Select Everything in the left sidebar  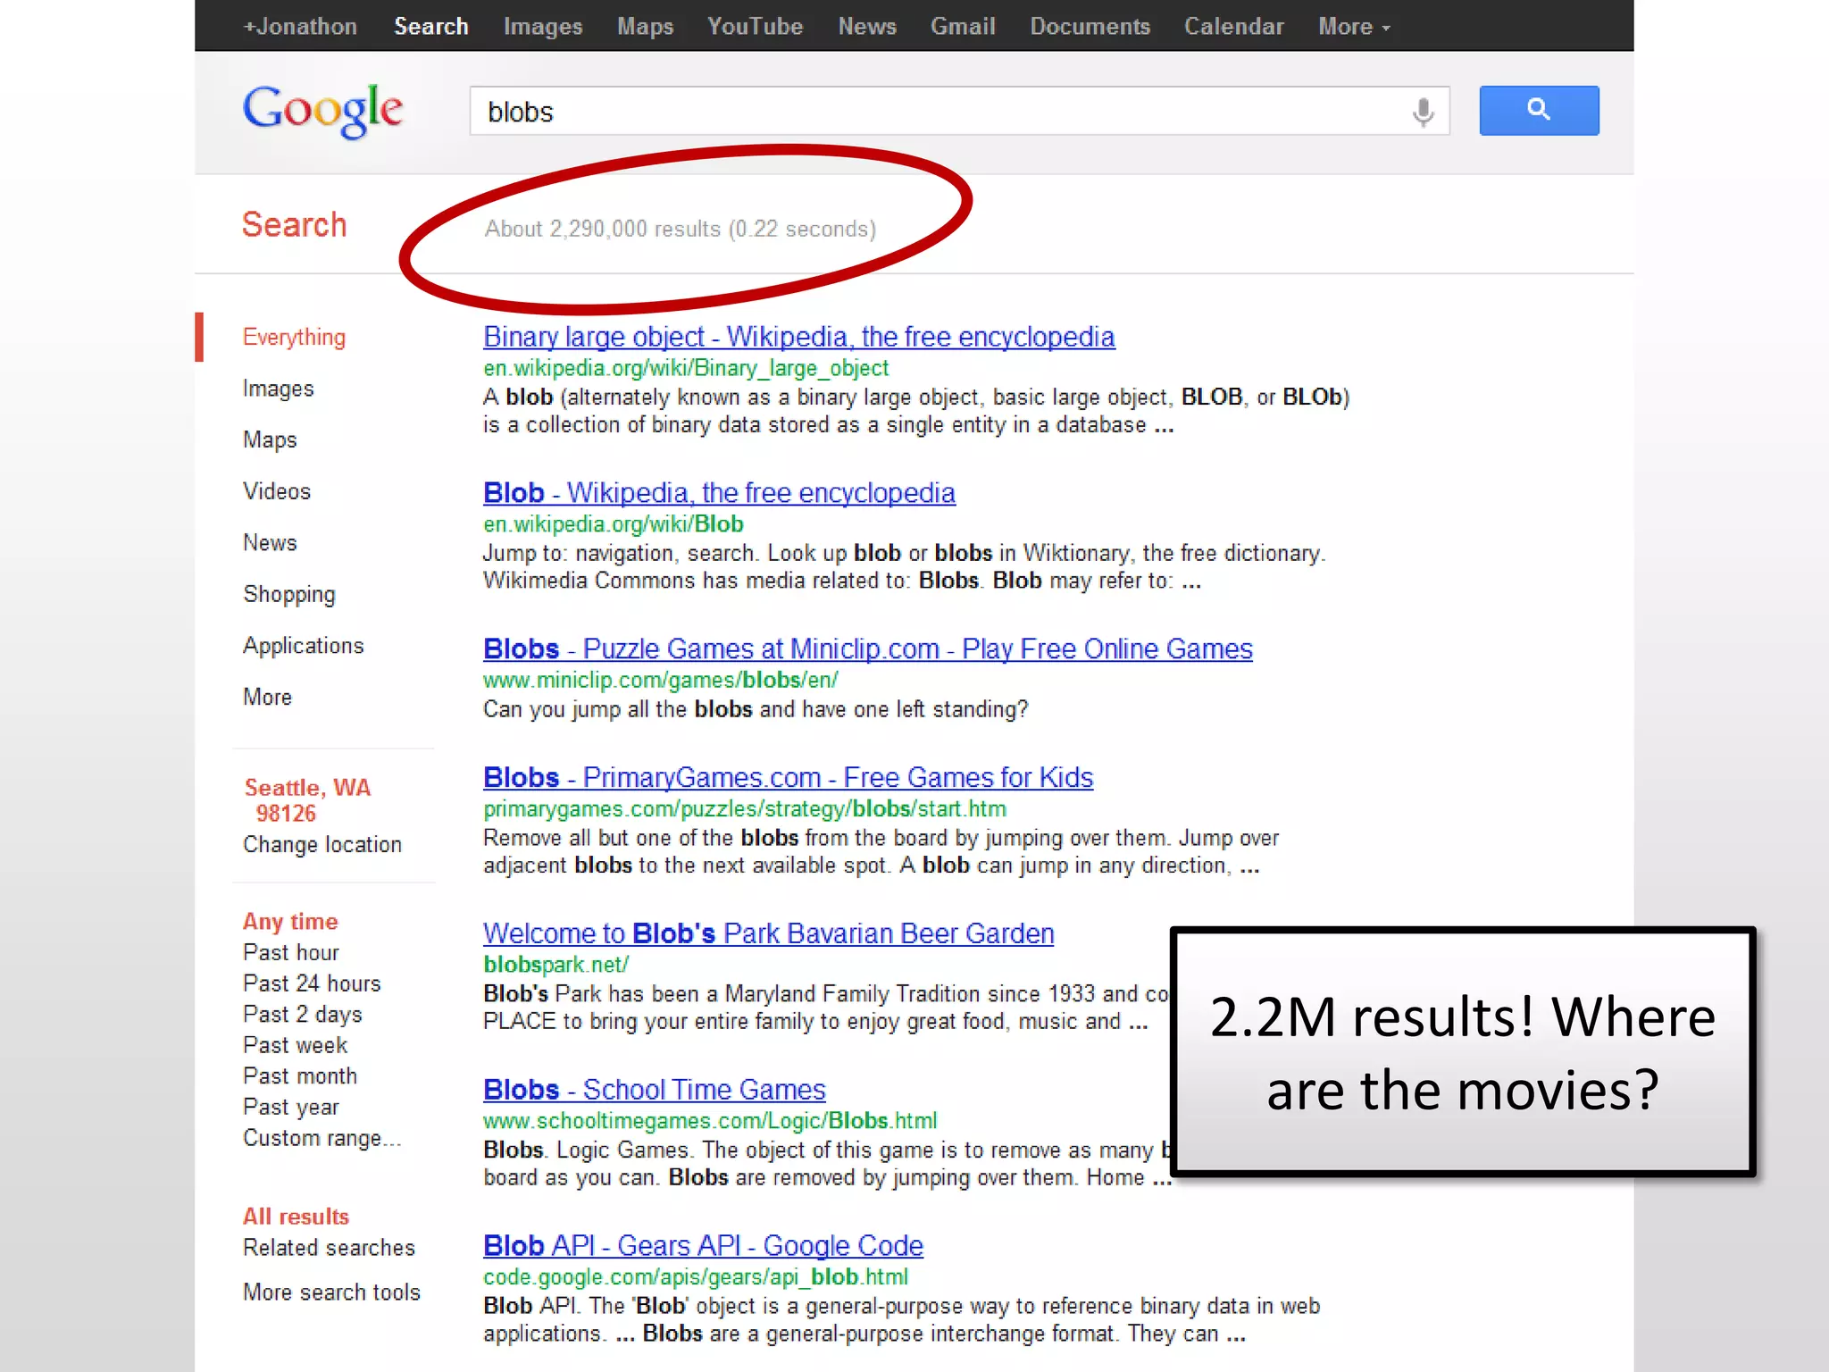point(294,338)
